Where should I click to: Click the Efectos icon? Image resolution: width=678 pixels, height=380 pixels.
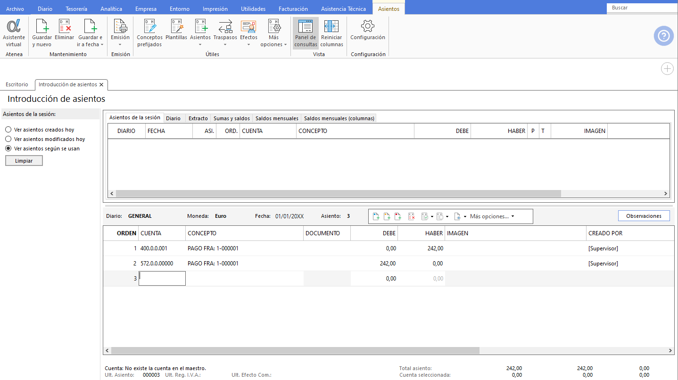click(x=248, y=26)
